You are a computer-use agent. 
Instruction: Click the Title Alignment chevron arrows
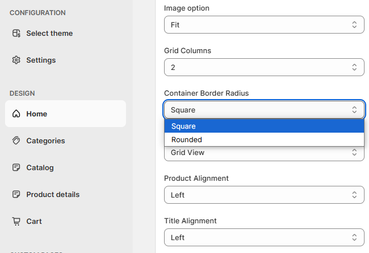(x=354, y=237)
